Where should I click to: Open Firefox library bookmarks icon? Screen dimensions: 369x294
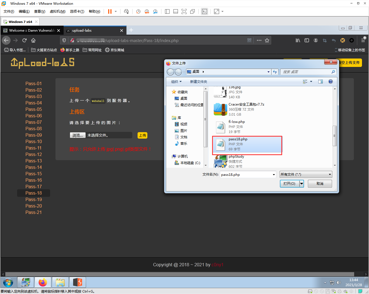[298, 40]
